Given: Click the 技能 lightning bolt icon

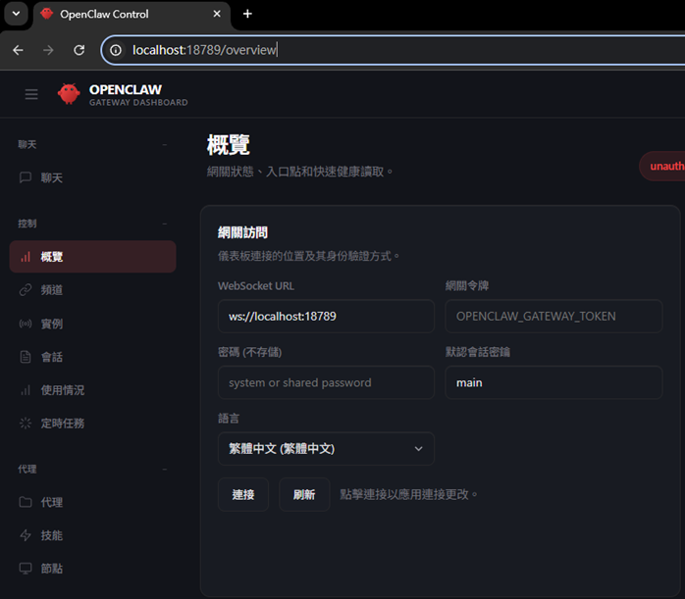Looking at the screenshot, I should (26, 535).
